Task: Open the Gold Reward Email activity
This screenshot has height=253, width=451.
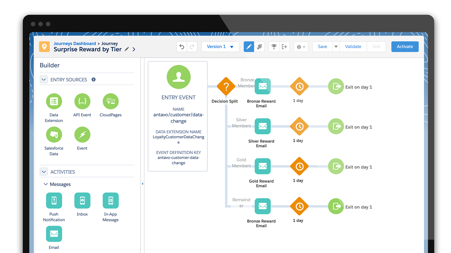Action: pyautogui.click(x=263, y=166)
